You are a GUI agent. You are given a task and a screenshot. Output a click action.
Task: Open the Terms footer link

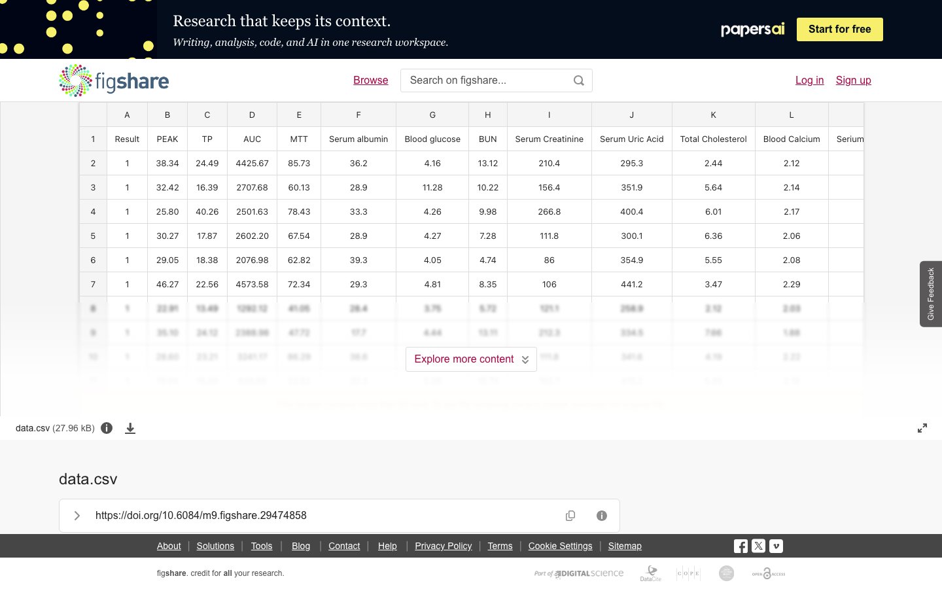coord(500,546)
